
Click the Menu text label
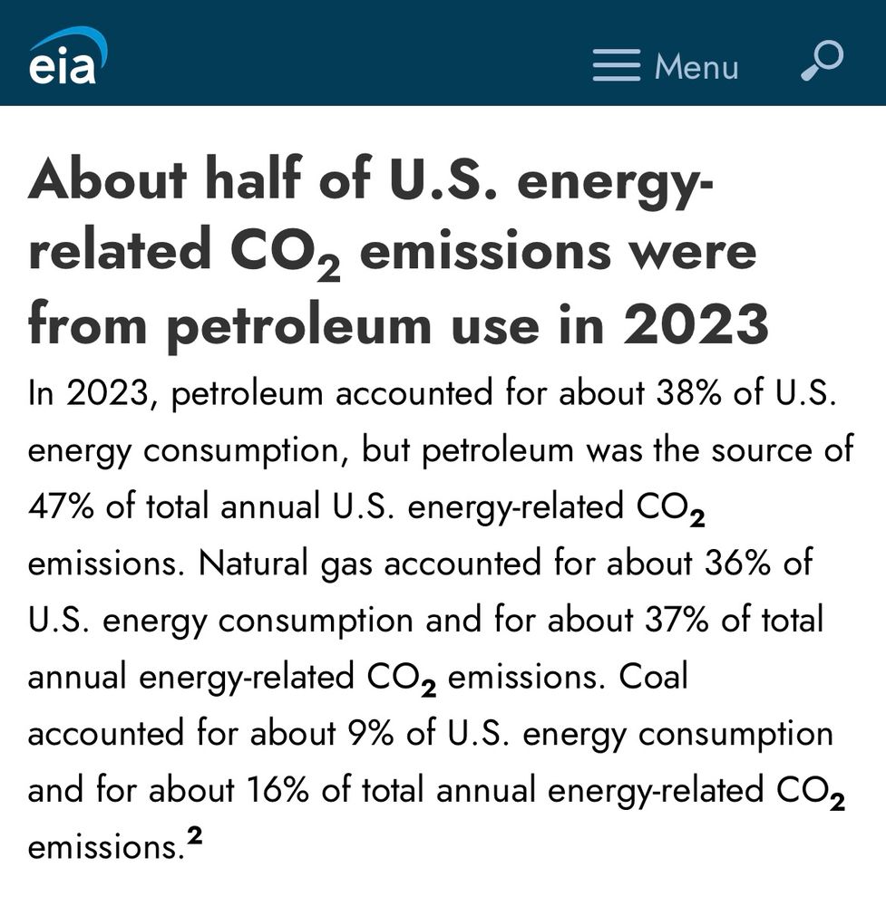click(695, 65)
